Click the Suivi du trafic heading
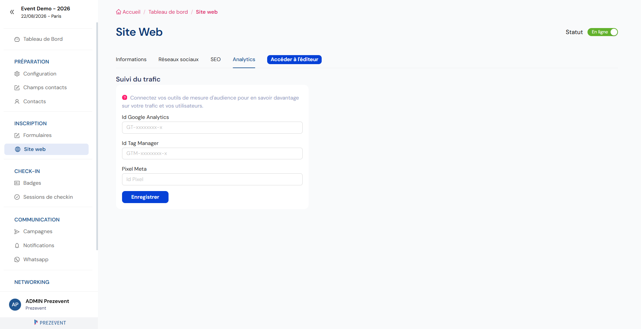Viewport: 641px width, 329px height. (x=138, y=79)
